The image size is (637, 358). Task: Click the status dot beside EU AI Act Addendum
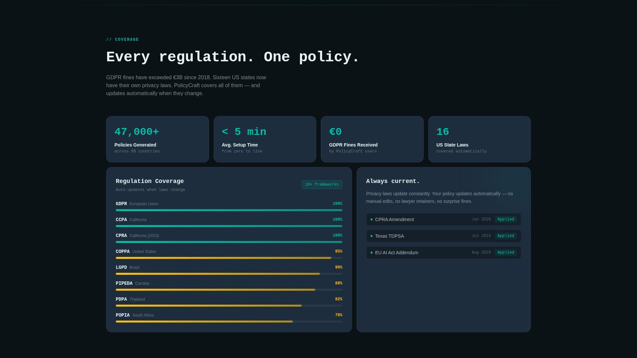coord(372,253)
